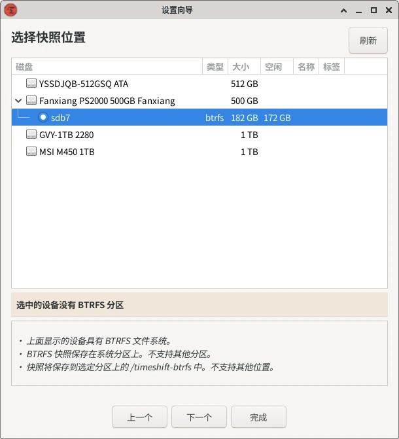Image resolution: width=399 pixels, height=439 pixels.
Task: Sort by the 空闲 column header
Action: click(x=273, y=67)
